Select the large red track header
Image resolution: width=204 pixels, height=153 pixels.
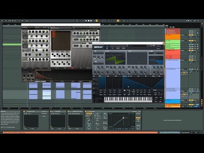173,52
